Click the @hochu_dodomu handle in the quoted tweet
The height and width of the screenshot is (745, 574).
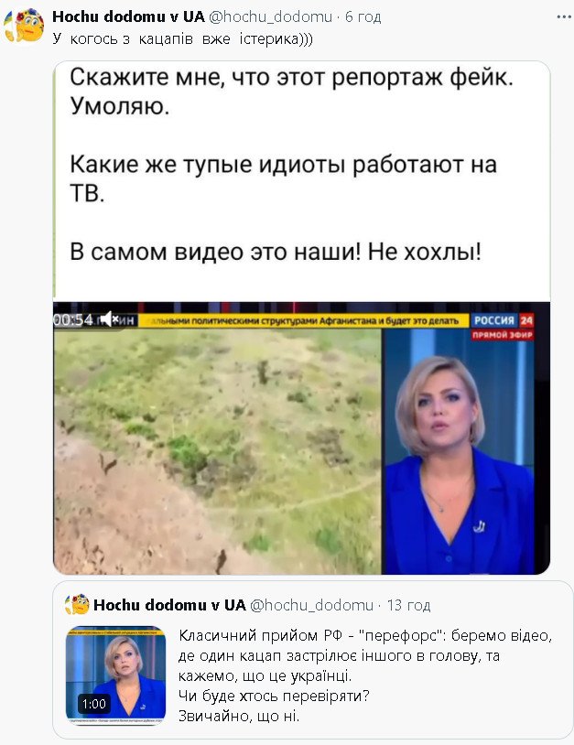311,605
